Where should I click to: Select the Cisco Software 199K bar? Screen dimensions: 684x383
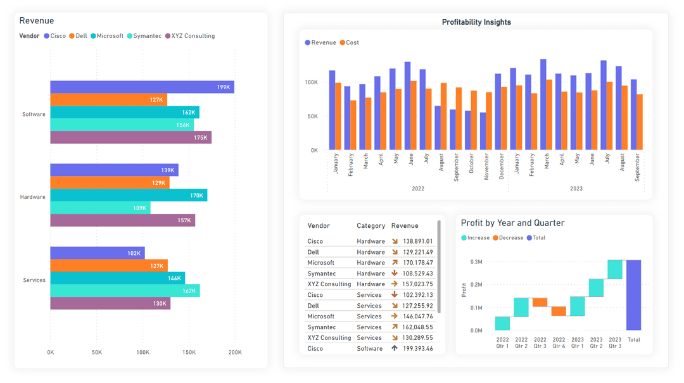[x=142, y=87]
